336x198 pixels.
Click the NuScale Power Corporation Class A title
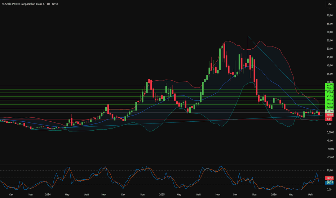click(23, 4)
